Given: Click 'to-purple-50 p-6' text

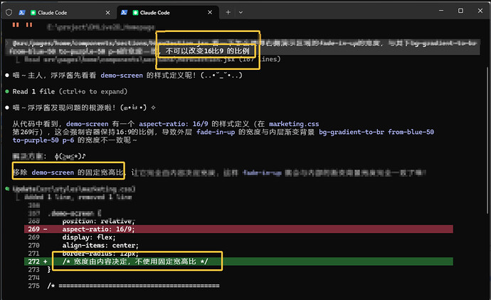Looking at the screenshot, I should point(43,140).
